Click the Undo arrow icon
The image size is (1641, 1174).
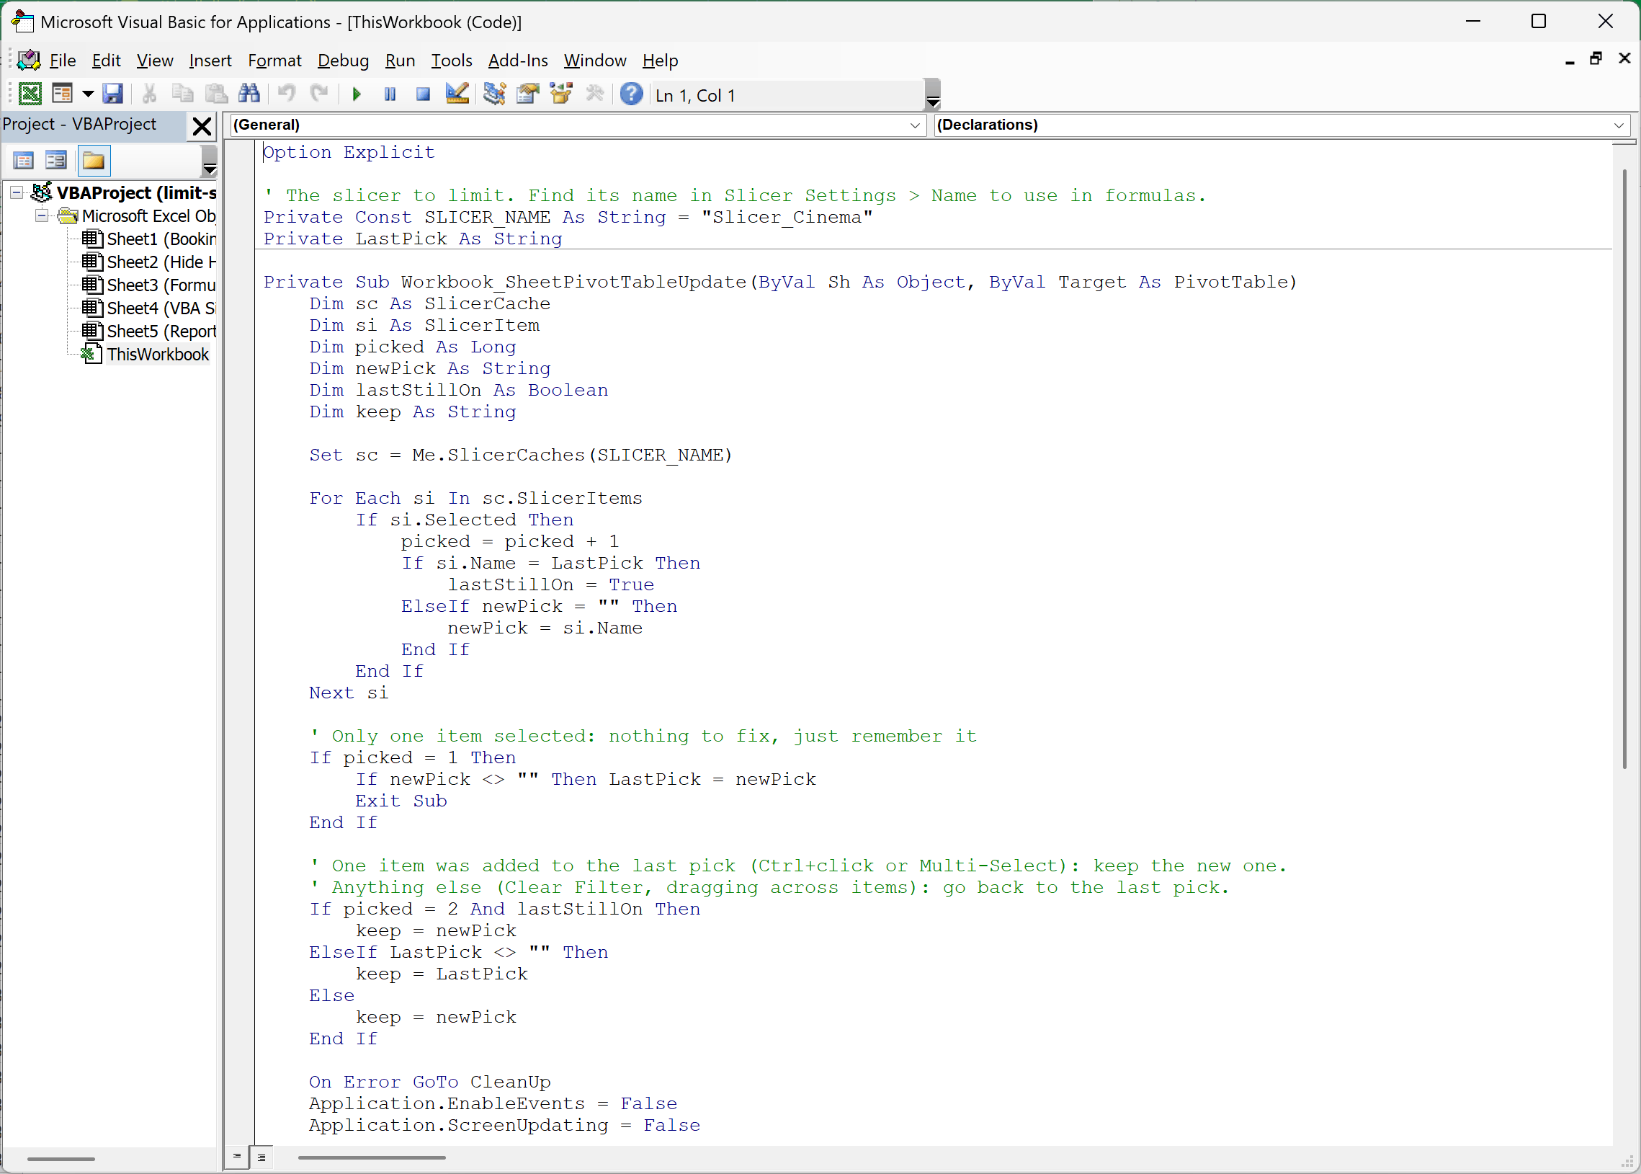(x=286, y=94)
